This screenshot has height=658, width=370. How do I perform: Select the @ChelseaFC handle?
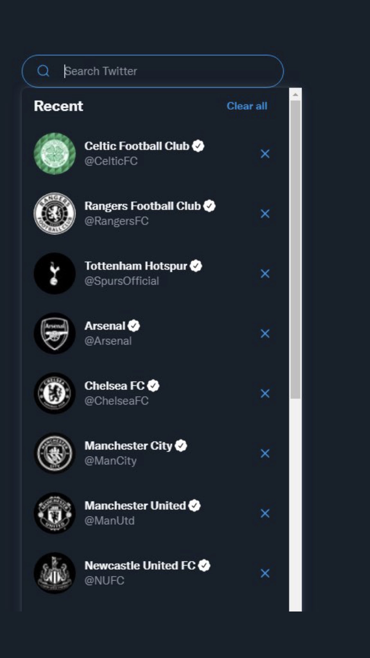click(116, 401)
